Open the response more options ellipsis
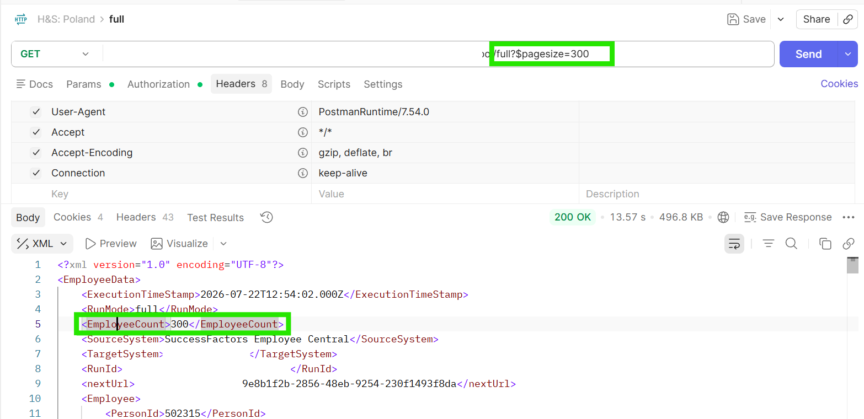864x419 pixels. point(849,217)
